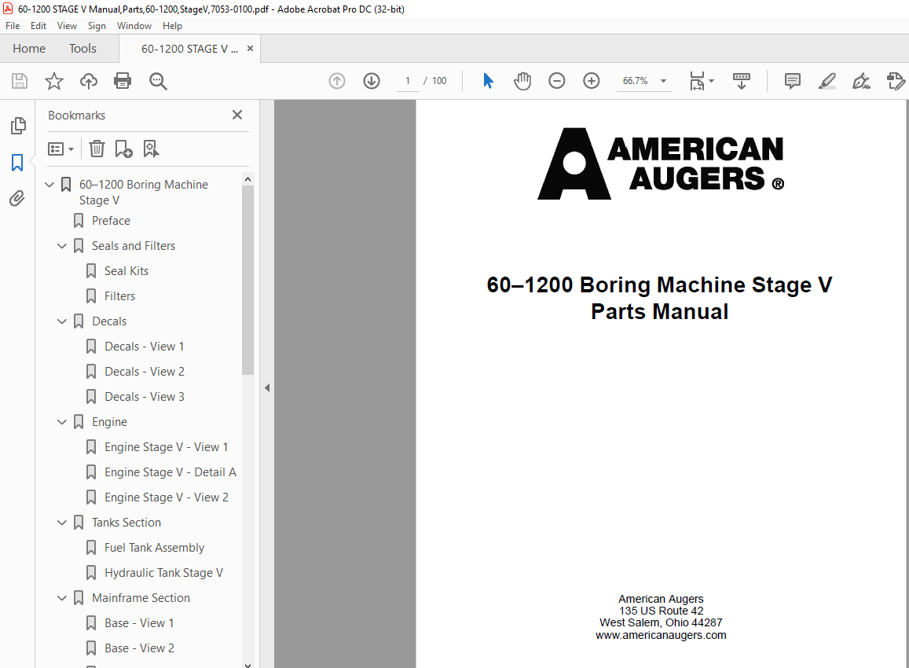Toggle the Bookmarks side panel icon
Viewport: 909px width, 668px height.
(x=17, y=163)
